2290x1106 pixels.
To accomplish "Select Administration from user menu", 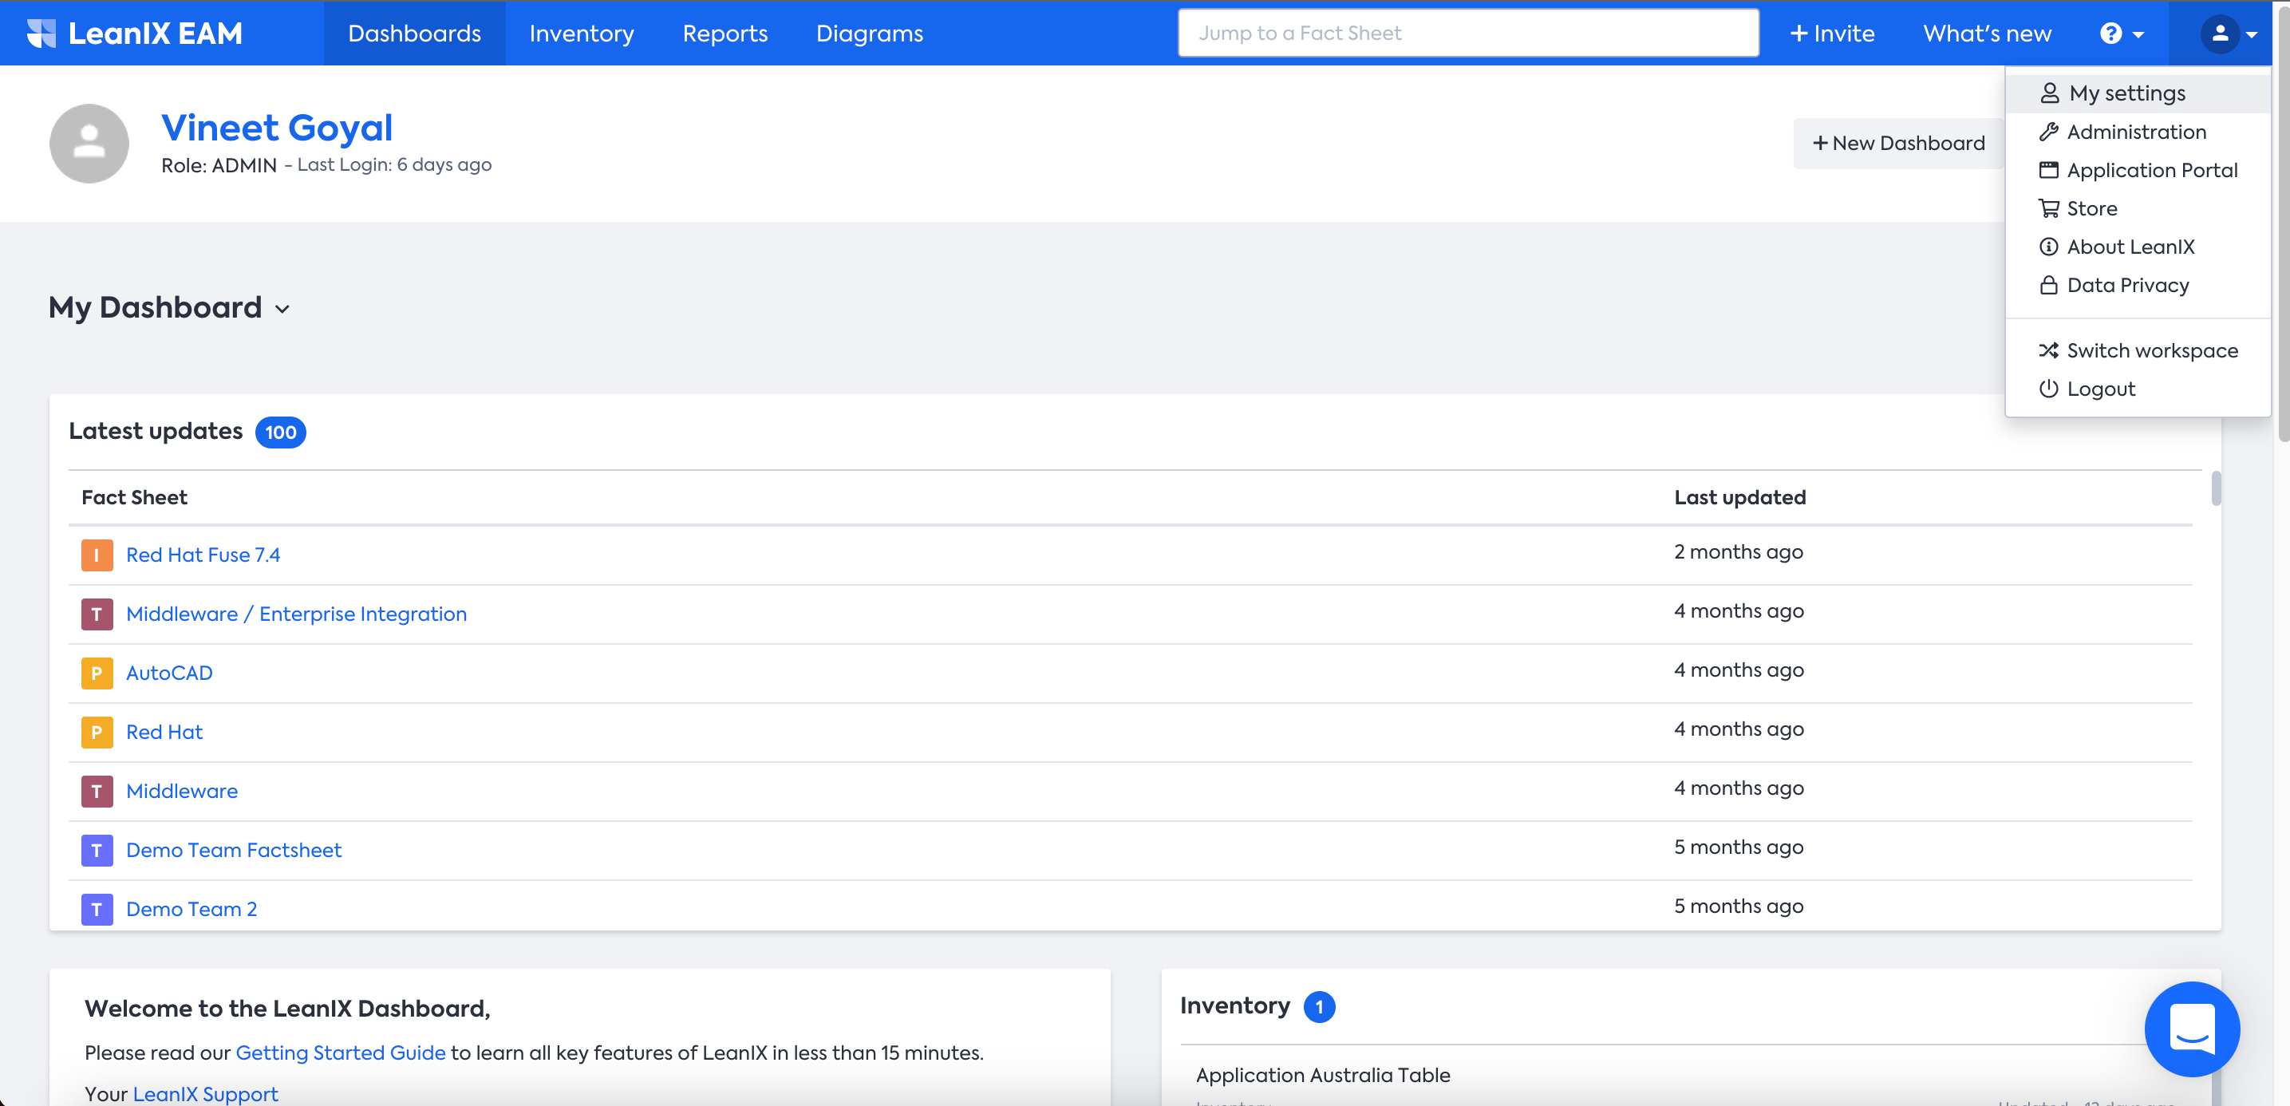I will (x=2136, y=132).
